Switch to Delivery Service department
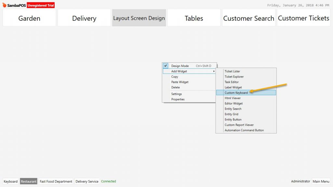333x187 pixels. (x=87, y=181)
